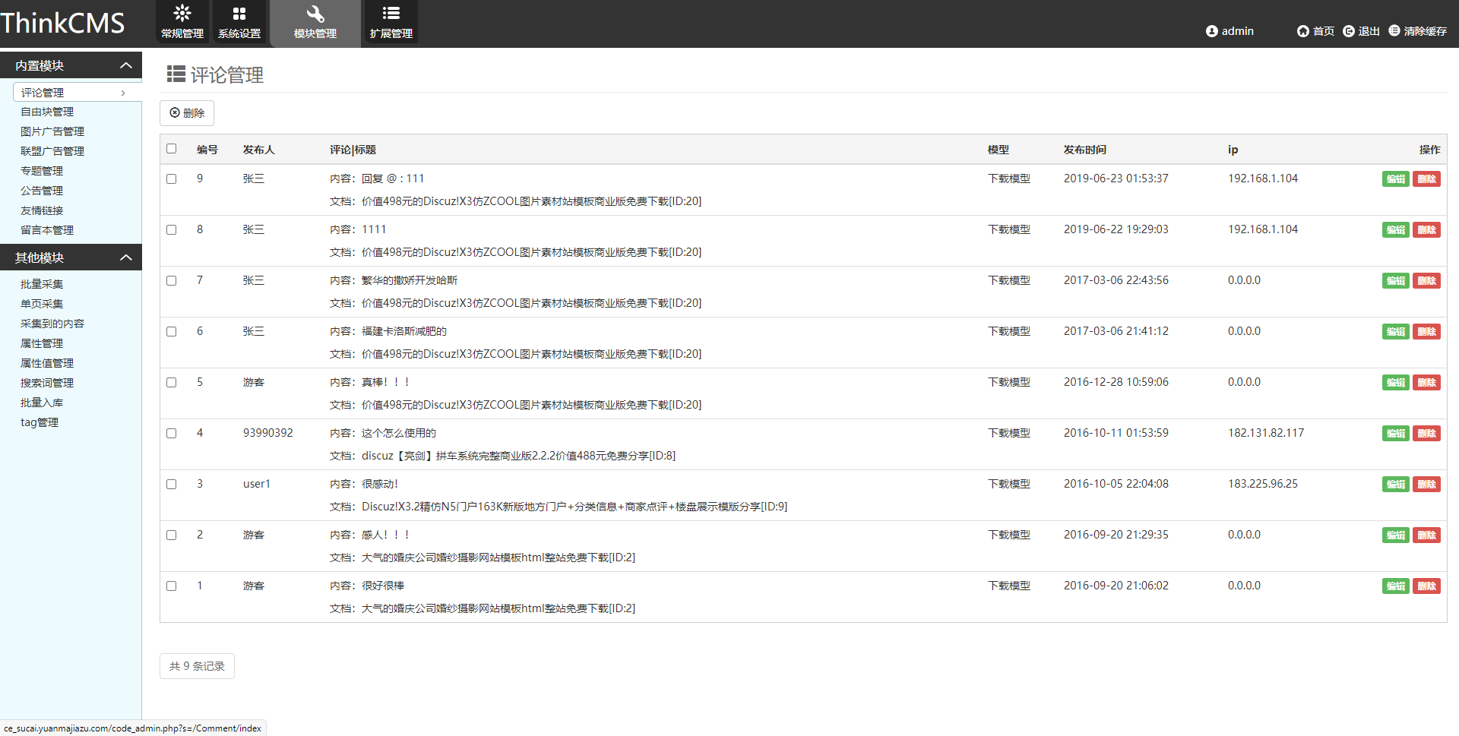Open 专题管理 in sidebar
Viewport: 1459px width, 736px height.
point(42,171)
